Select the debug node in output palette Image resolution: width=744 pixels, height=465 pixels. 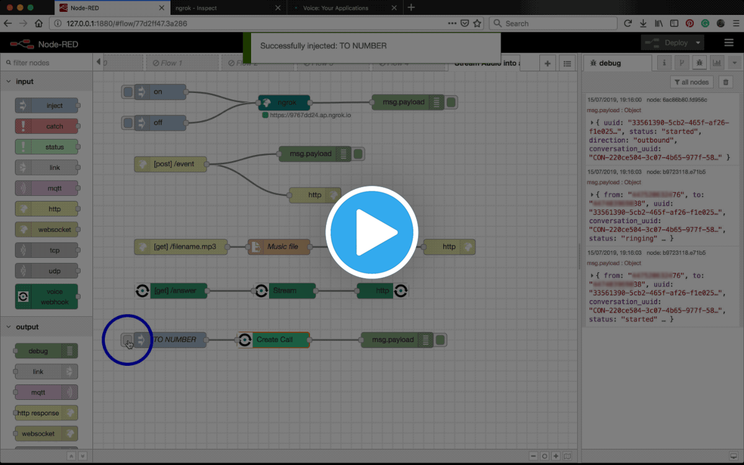[47, 351]
